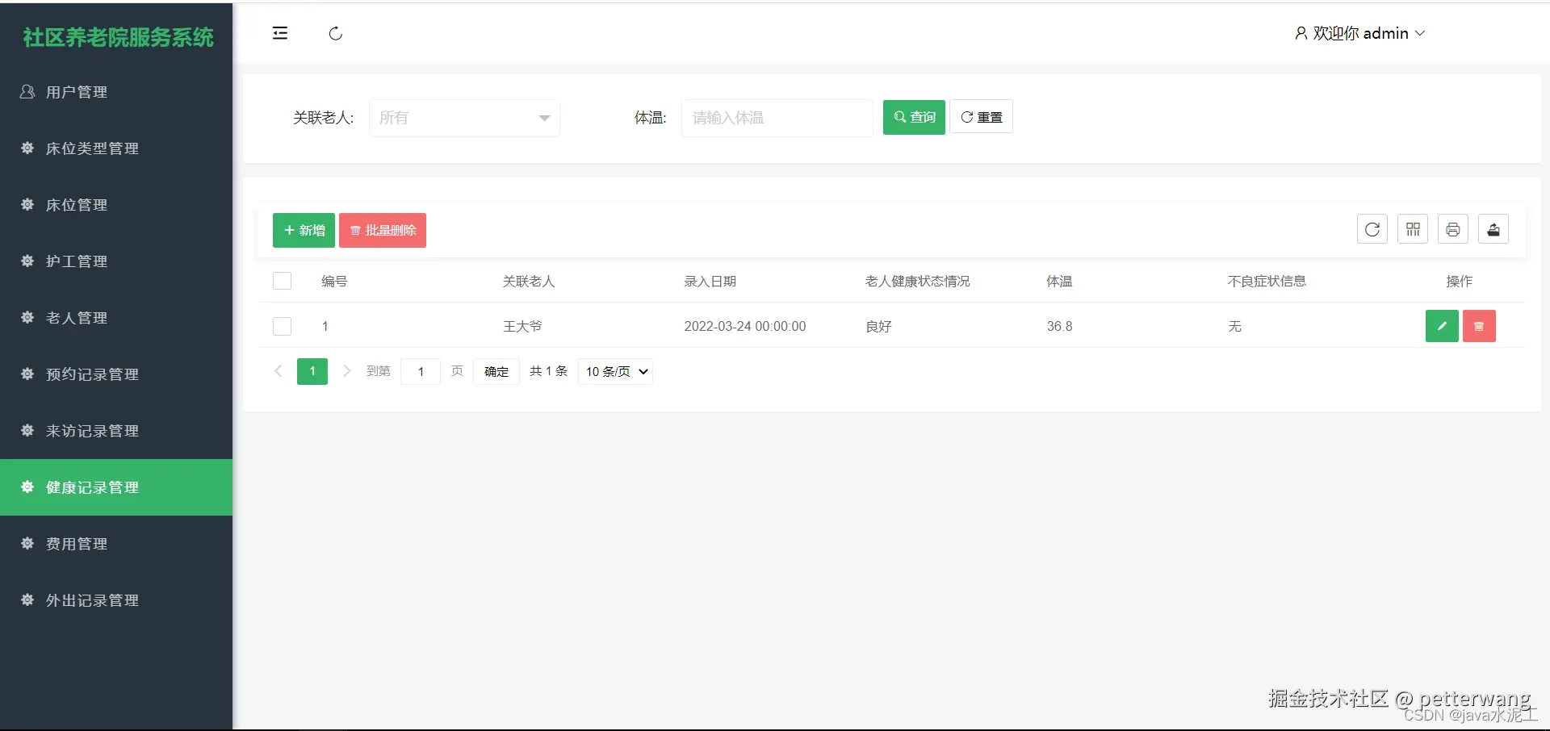Click the page refresh icon in top bar
Image resolution: width=1550 pixels, height=731 pixels.
(x=335, y=34)
